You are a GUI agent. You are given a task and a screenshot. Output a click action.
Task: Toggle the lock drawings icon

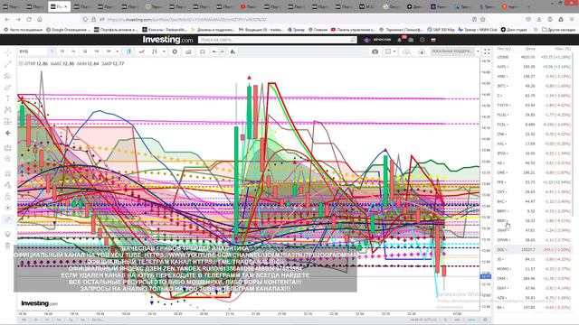[x=8, y=197]
